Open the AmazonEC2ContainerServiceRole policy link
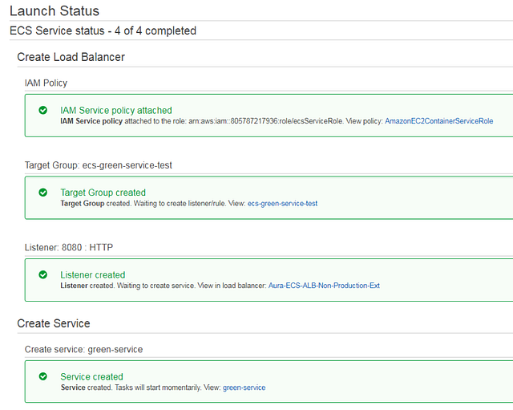 point(438,121)
